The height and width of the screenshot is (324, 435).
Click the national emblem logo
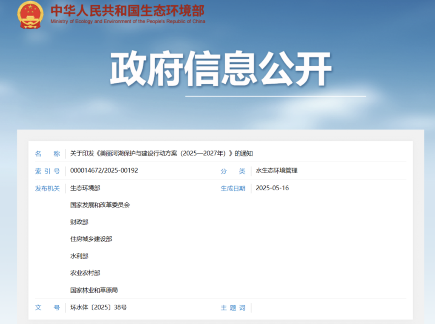coord(30,15)
